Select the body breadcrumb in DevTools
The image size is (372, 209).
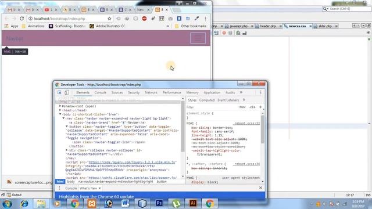tap(71, 182)
